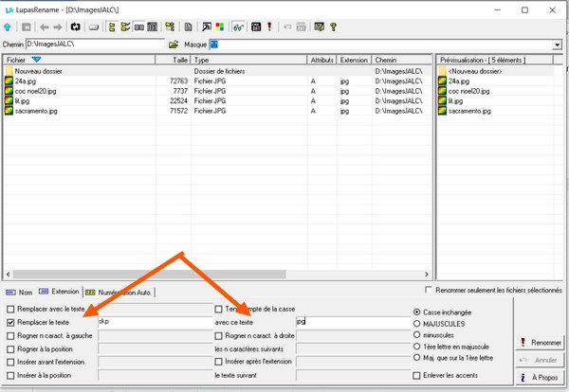Toggle the glasses preview icon
Viewport: 569px width, 392px height.
(x=238, y=27)
